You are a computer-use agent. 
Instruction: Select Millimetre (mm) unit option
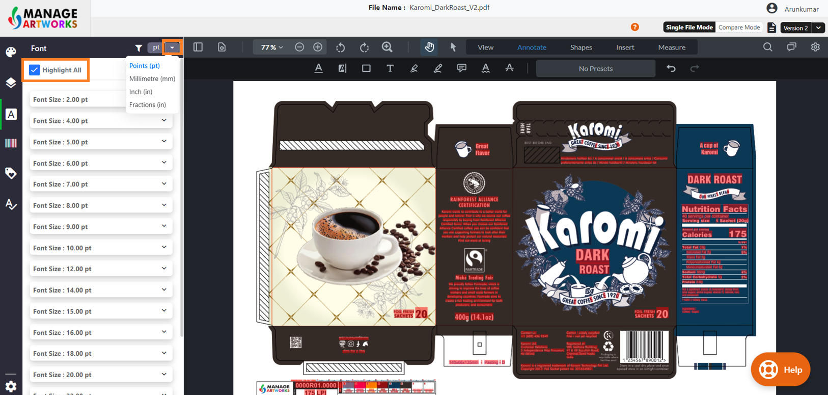152,78
